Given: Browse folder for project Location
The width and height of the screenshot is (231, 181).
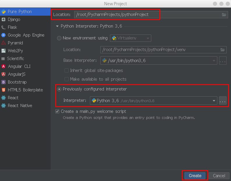Looking at the screenshot, I should click(x=224, y=15).
